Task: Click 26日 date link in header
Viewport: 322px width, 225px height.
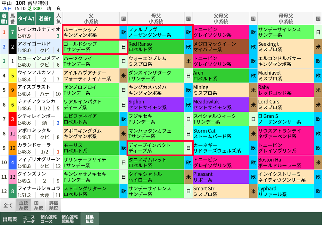Action: [7, 9]
